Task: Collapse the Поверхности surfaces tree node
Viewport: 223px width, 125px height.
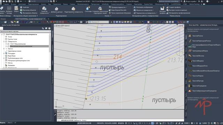Action: point(4,42)
